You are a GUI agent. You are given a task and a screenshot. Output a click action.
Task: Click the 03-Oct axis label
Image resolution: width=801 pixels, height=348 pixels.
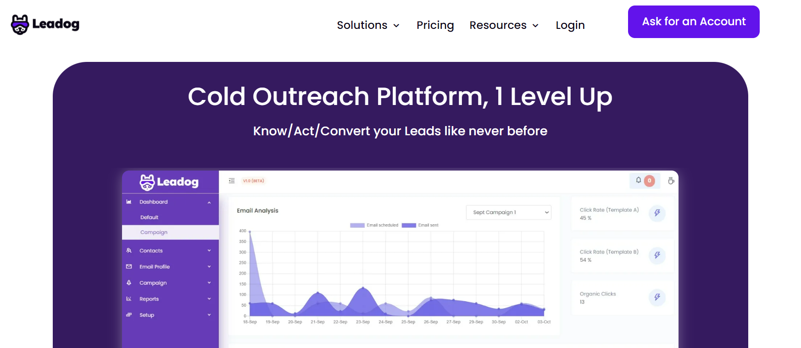pos(544,322)
